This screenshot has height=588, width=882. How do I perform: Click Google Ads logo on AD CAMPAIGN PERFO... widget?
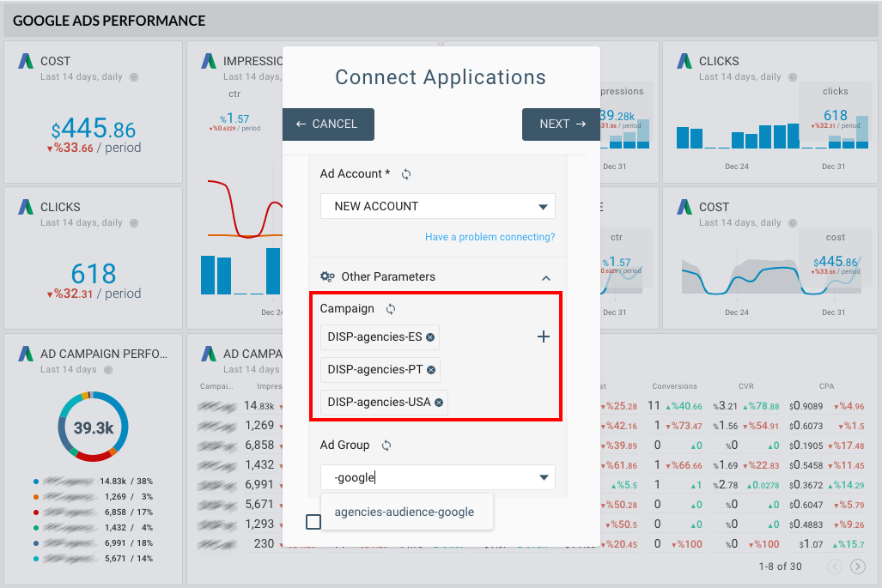(x=26, y=354)
